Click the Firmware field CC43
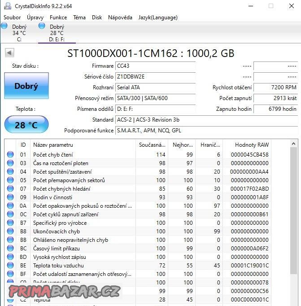This screenshot has width=301, height=306. click(x=155, y=66)
